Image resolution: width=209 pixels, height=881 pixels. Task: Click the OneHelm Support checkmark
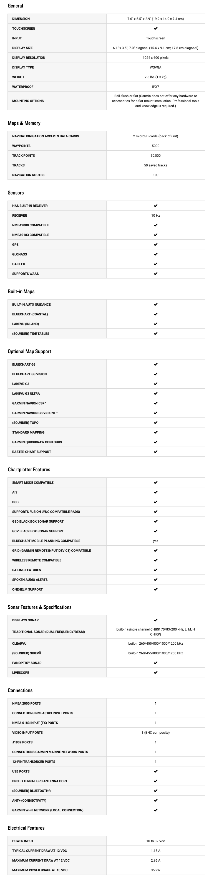pos(156,589)
